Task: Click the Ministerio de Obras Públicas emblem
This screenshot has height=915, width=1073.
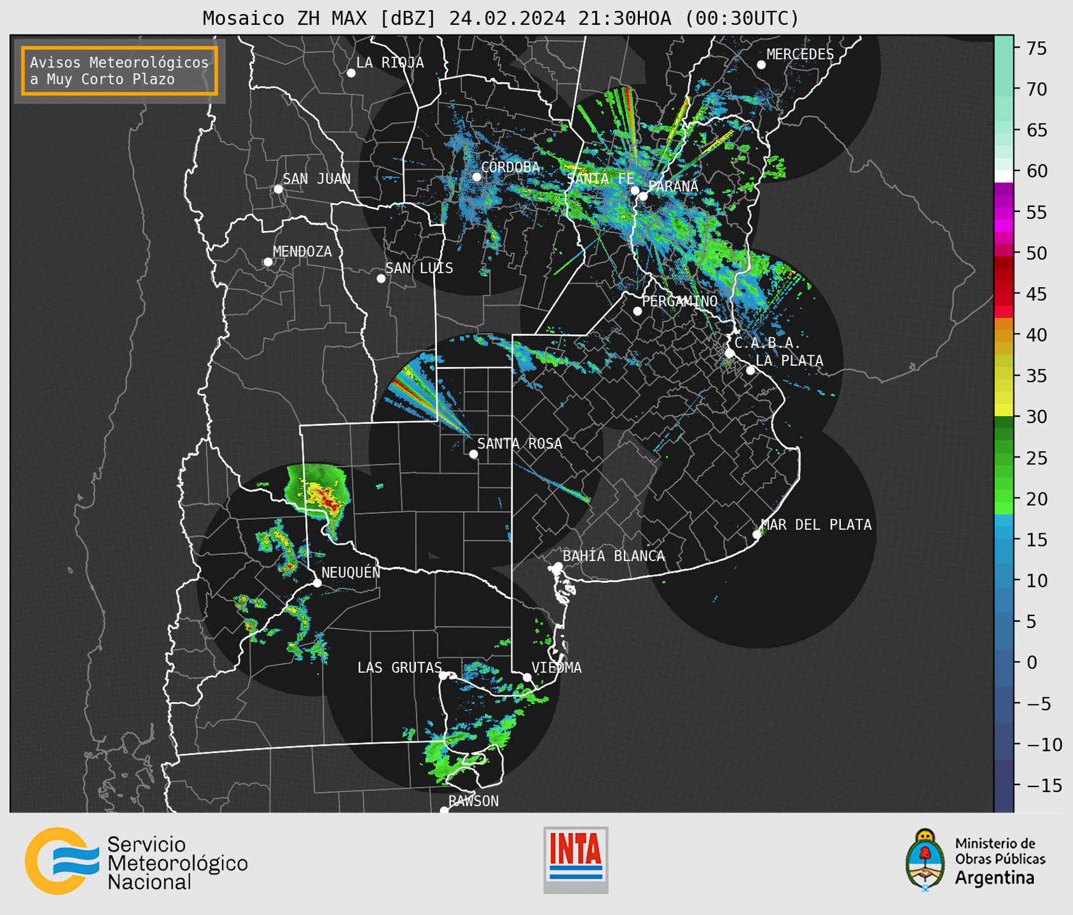Action: (925, 860)
